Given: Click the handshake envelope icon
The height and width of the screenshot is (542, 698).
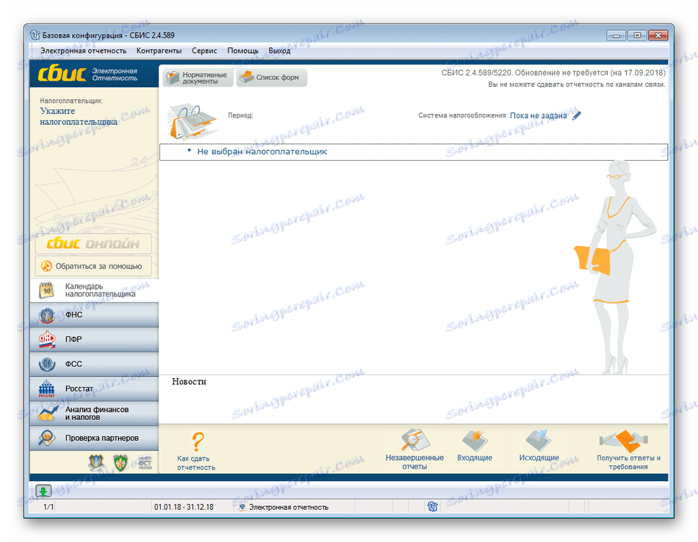Looking at the screenshot, I should (x=624, y=441).
